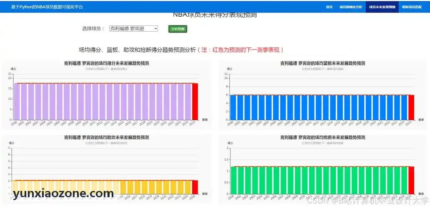430x208 pixels.
Task: Click the 基于Python的NBA球员数据可视化平台 site title
Action: (x=47, y=7)
